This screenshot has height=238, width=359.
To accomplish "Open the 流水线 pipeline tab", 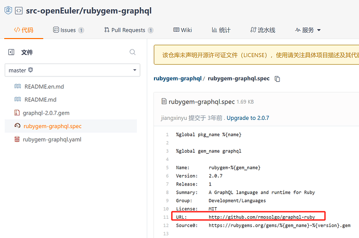I will tap(263, 30).
